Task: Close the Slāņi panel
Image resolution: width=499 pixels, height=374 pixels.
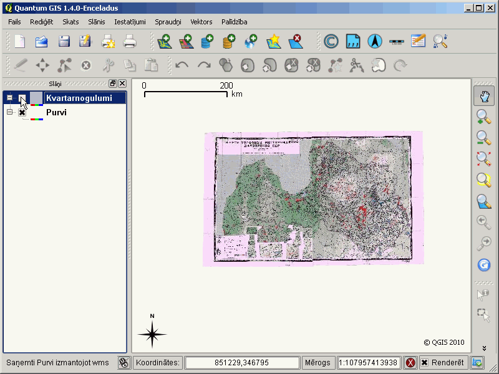Action: pos(122,84)
